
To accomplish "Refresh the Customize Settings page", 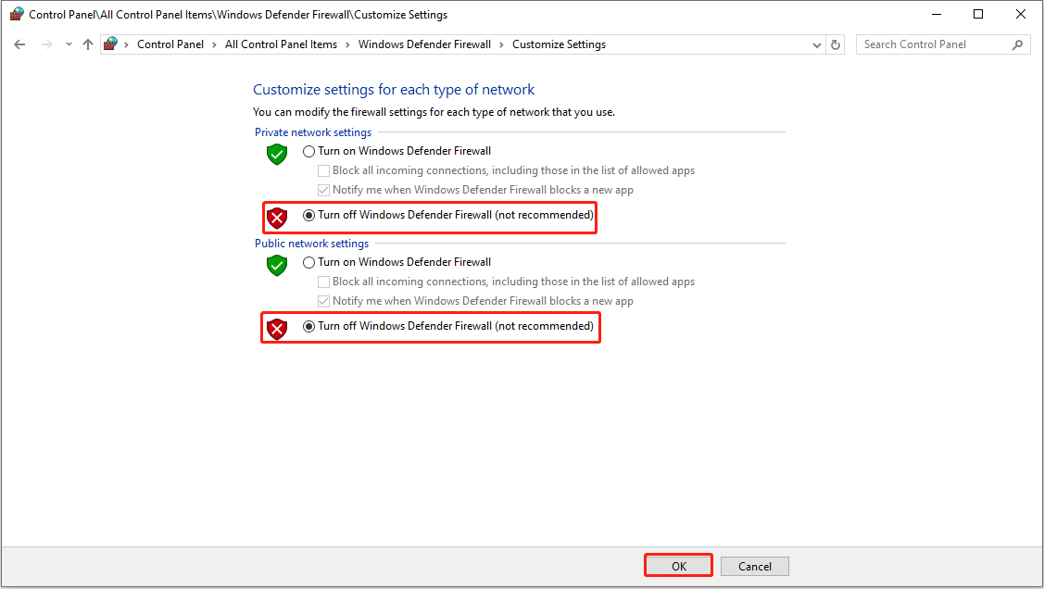I will tap(836, 45).
